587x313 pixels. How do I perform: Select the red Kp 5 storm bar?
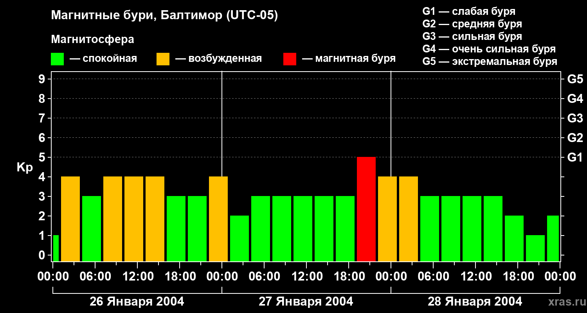[366, 209]
